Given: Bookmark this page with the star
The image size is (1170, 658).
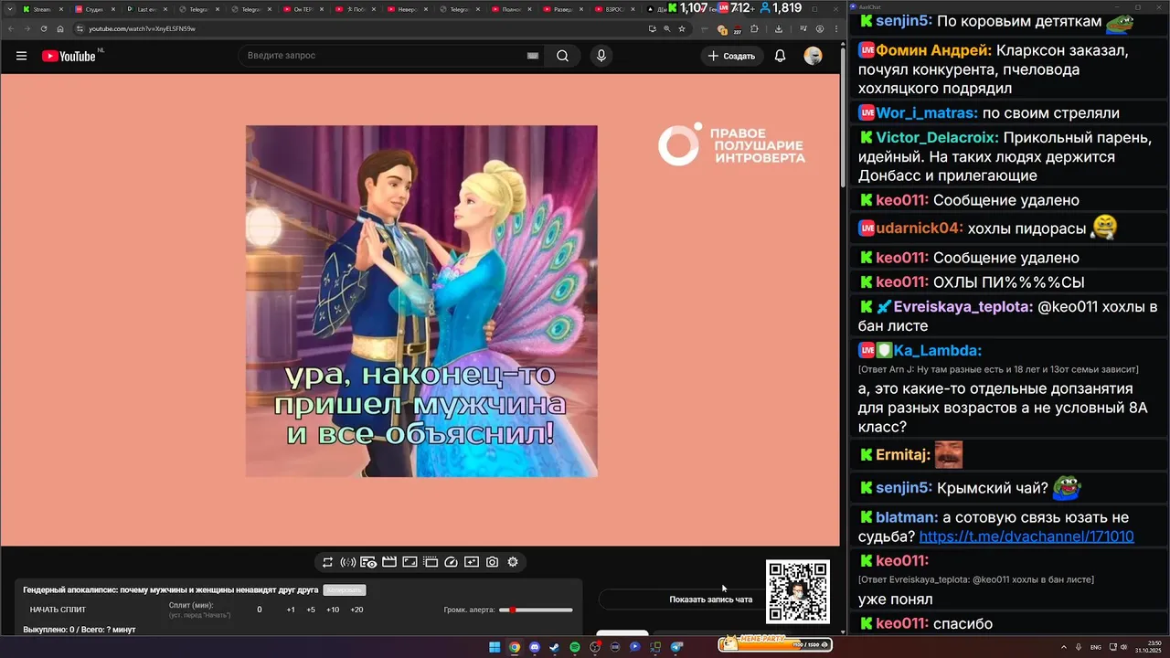Looking at the screenshot, I should click(682, 28).
